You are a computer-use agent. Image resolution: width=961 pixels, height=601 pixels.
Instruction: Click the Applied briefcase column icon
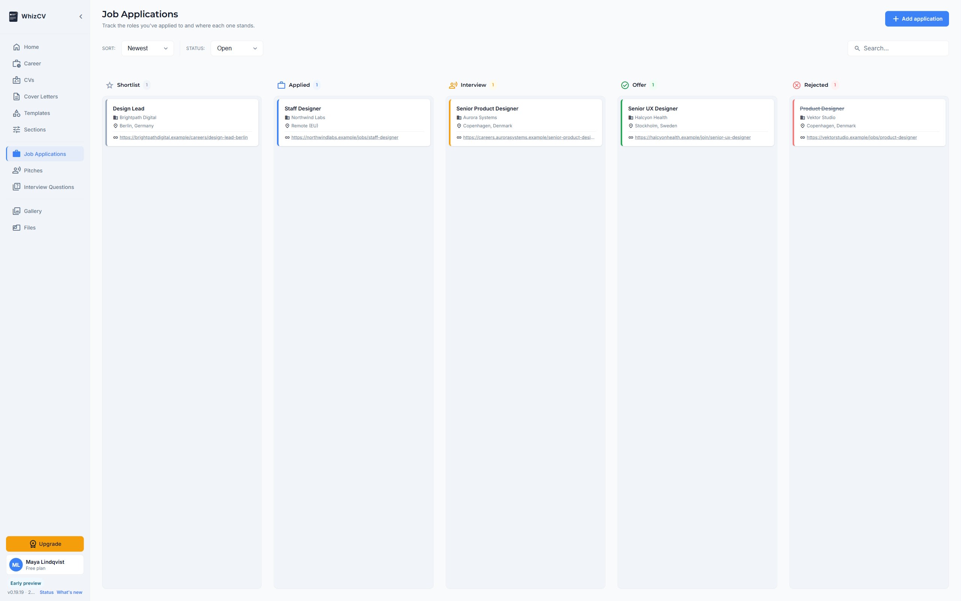(x=281, y=85)
